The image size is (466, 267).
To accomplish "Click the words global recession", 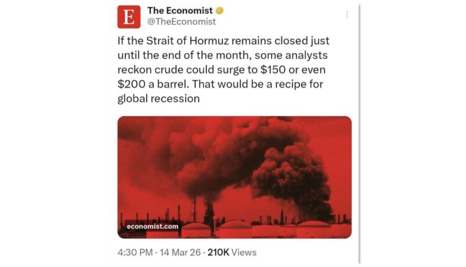I will point(158,99).
